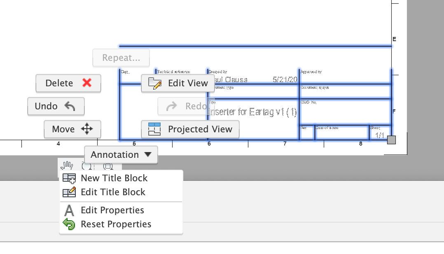Open Edit Properties in the context menu
This screenshot has height=254, width=444.
pyautogui.click(x=112, y=210)
